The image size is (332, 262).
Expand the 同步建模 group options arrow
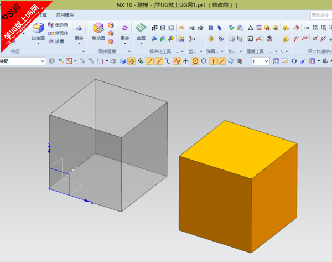point(129,52)
